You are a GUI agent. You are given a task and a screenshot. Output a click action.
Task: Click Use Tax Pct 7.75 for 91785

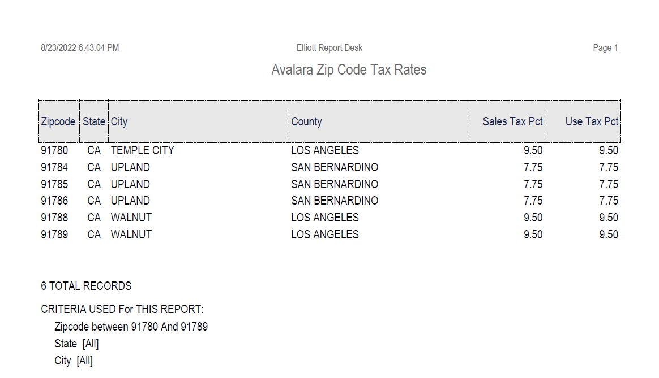[x=609, y=184]
